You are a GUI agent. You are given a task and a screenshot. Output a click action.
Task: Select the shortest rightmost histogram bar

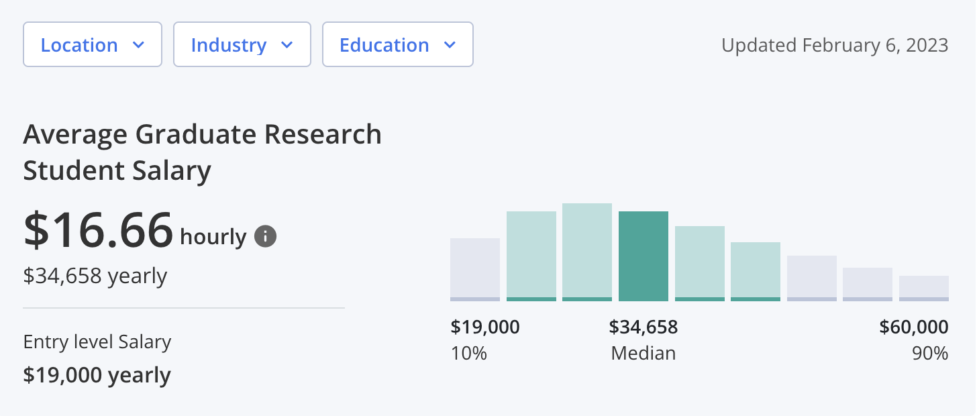[924, 289]
